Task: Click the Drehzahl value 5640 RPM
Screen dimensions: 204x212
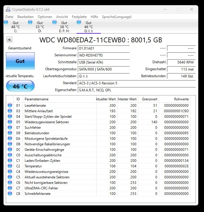Action: pos(181,62)
